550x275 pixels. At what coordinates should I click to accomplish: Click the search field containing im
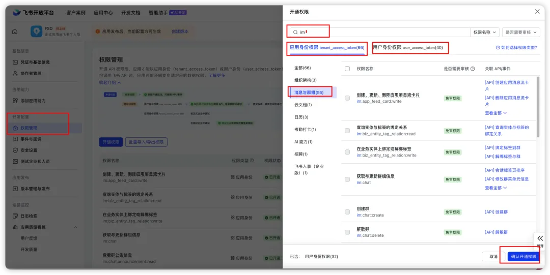point(380,32)
